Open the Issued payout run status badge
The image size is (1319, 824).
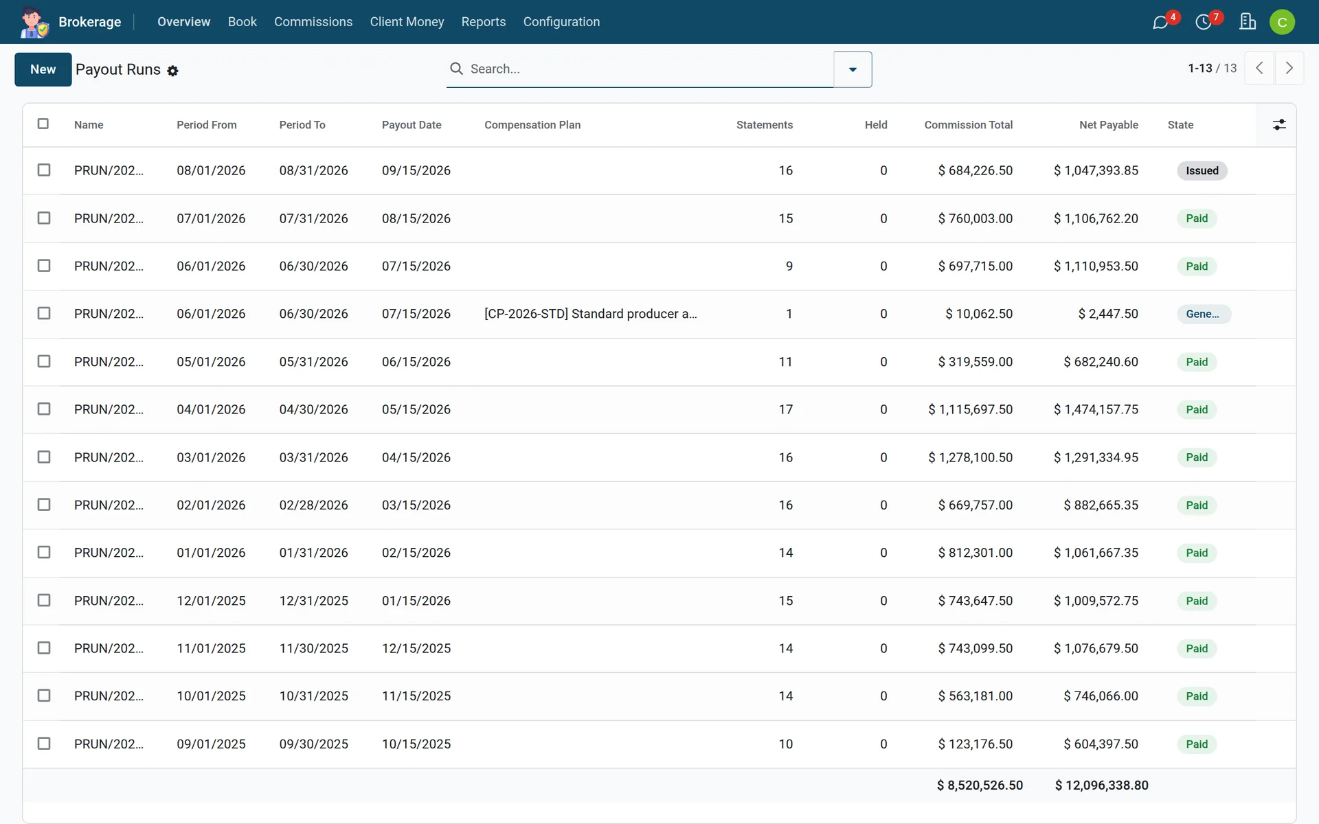[x=1202, y=170]
